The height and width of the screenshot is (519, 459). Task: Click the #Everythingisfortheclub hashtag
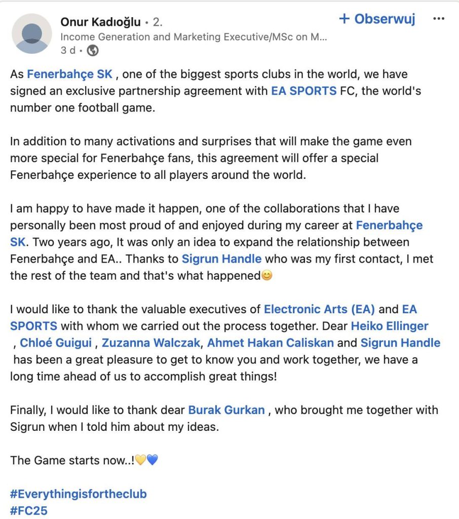click(78, 494)
